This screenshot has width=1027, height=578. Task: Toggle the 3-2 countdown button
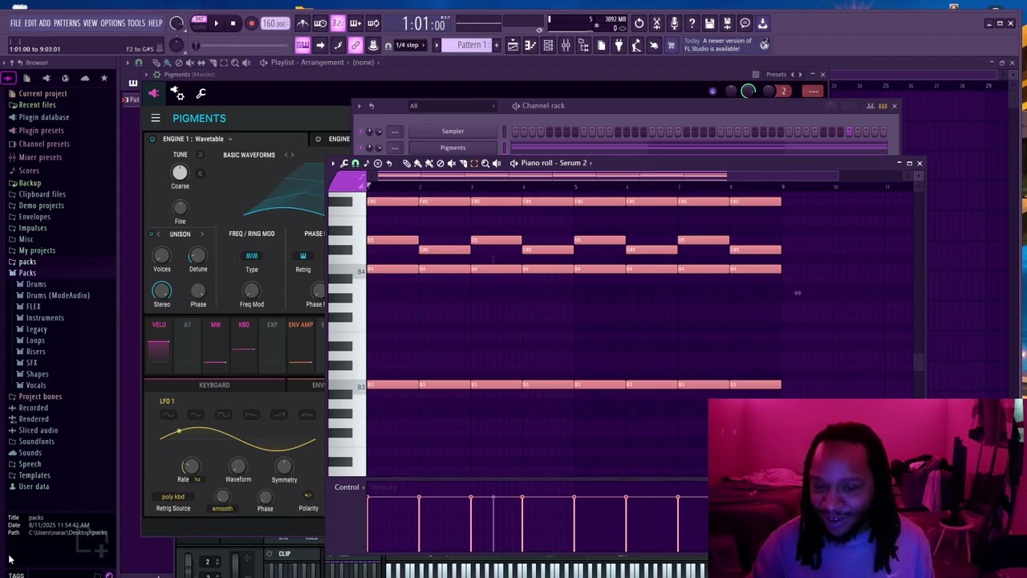coord(338,23)
